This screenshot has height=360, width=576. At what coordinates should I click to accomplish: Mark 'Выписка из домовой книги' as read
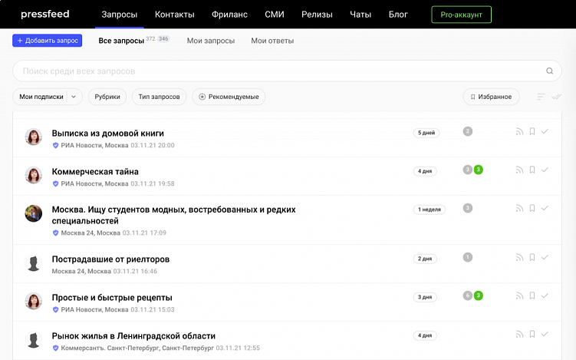[x=545, y=132]
